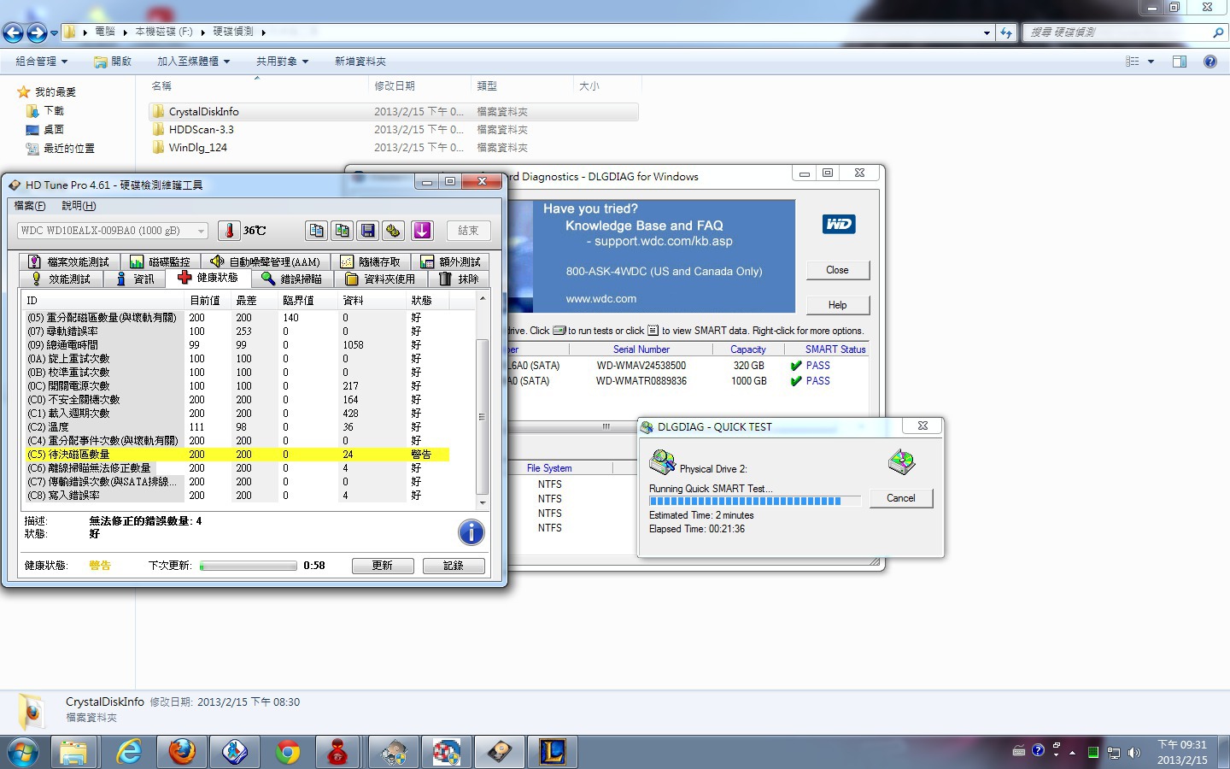Viewport: 1230px width, 769px height.
Task: Click the blue info icon beside description
Action: 471,532
